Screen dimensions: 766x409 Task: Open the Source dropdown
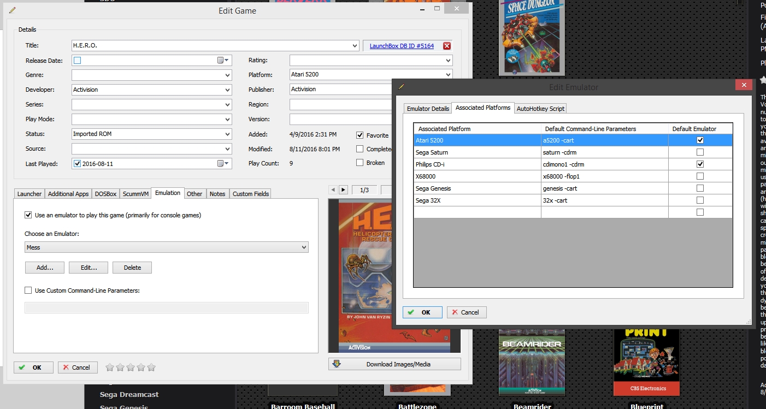[227, 149]
